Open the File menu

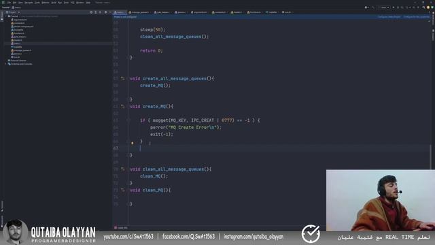tap(9, 3)
